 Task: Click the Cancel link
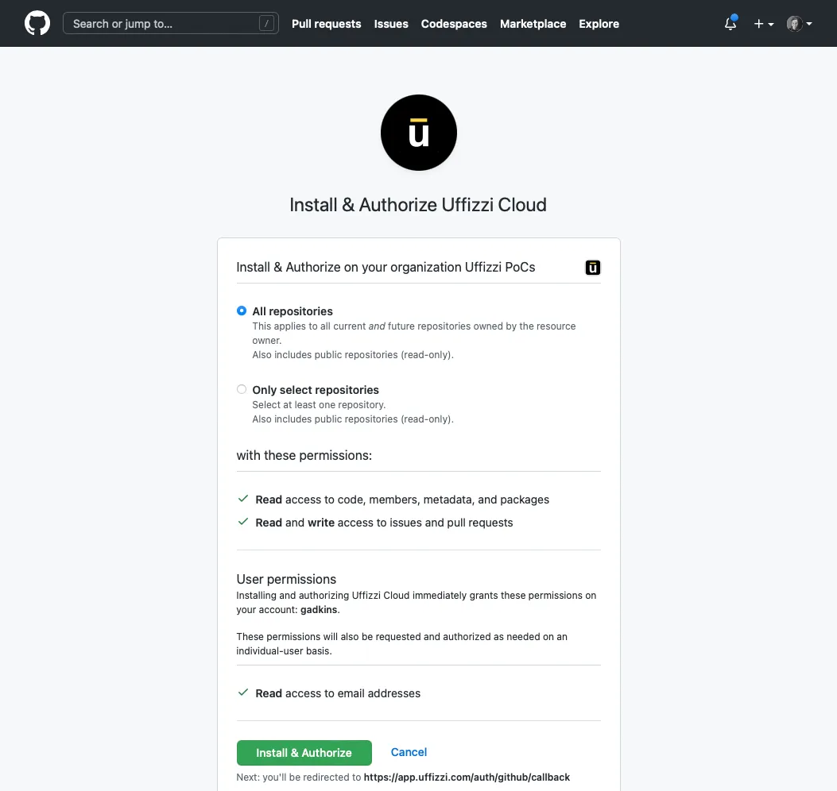[409, 752]
